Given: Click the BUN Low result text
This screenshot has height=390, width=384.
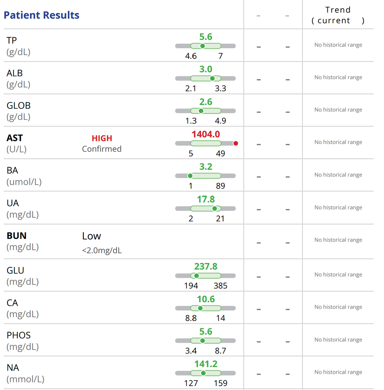Looking at the screenshot, I should click(x=92, y=236).
